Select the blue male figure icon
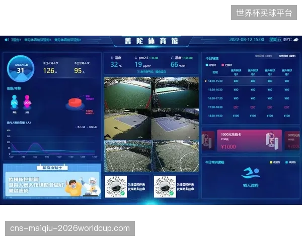This screenshot has width=302, height=241. pos(14,102)
